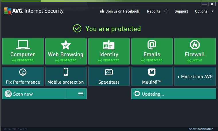218x131 pixels.
Task: Click the Scan now button
Action: [34, 94]
